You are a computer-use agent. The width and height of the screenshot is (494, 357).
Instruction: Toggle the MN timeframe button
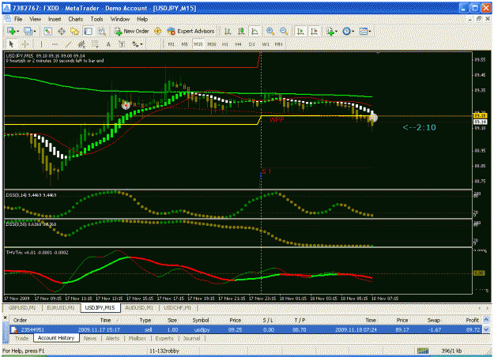point(278,44)
